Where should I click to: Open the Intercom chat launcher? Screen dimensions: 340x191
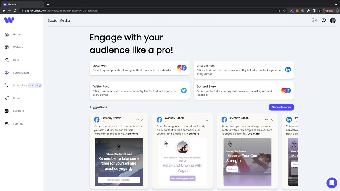pos(331,183)
